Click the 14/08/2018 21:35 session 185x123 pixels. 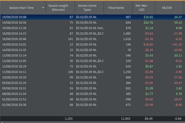92,50
